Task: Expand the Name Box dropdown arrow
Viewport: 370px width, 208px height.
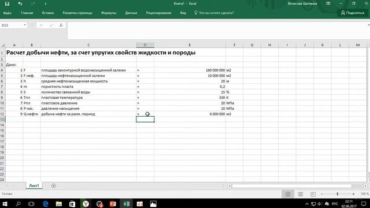Action: (25, 25)
